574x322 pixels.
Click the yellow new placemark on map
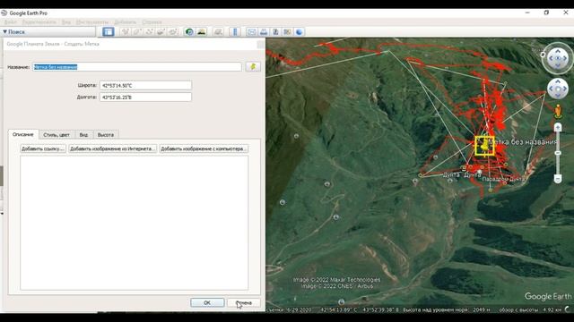(484, 146)
